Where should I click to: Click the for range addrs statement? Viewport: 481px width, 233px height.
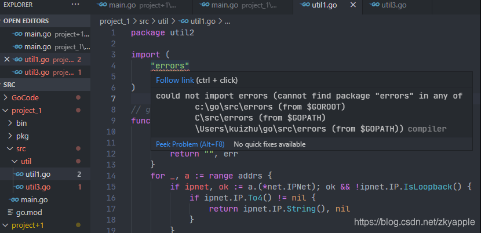coord(212,176)
